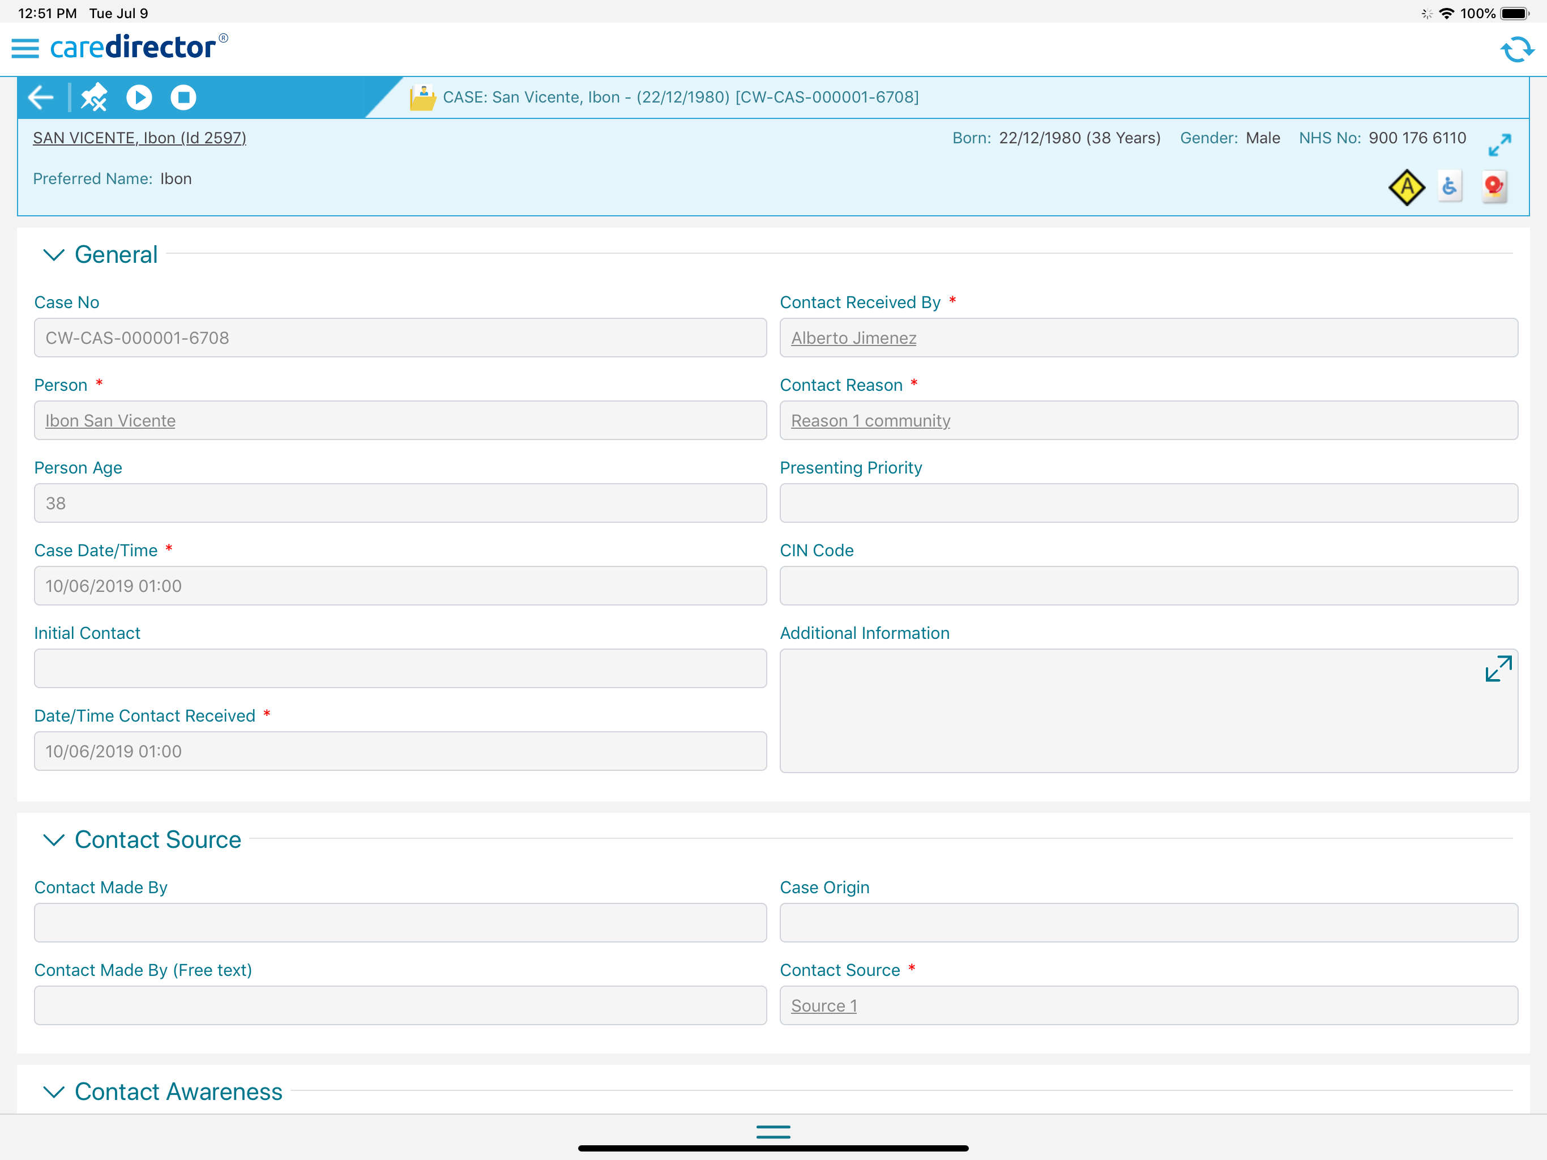Open the Source 1 link
The image size is (1547, 1160).
(823, 1005)
